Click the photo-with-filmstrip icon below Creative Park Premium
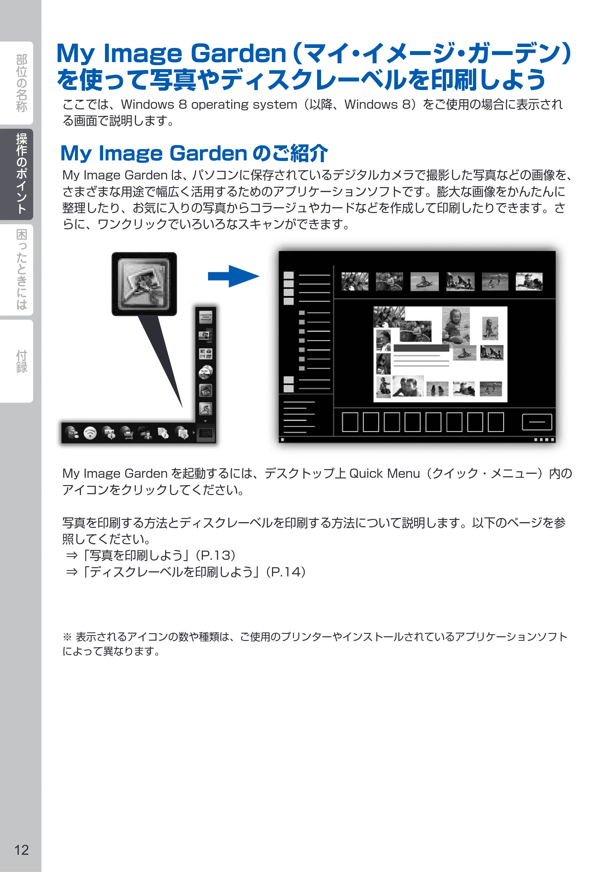 coord(206,335)
